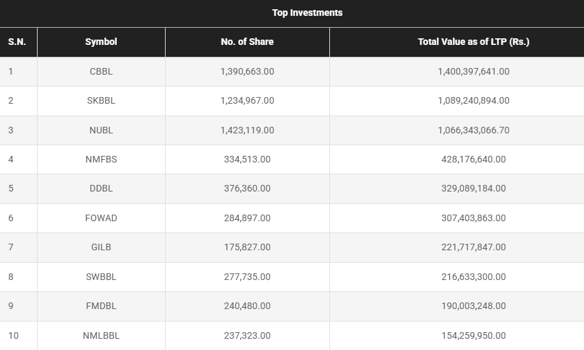Click Total Value as of LTP header
The width and height of the screenshot is (584, 350).
click(x=473, y=42)
